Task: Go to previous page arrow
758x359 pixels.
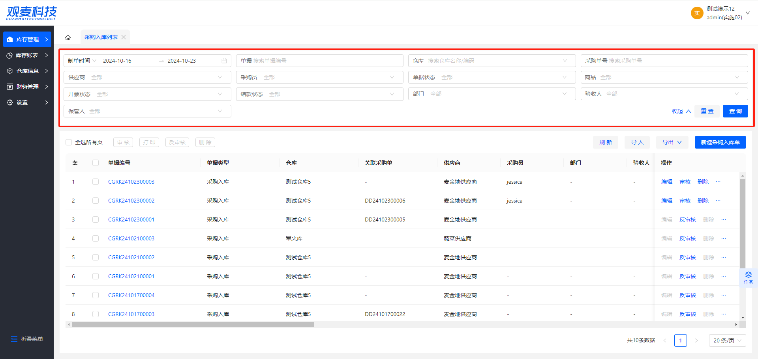Action: click(665, 340)
